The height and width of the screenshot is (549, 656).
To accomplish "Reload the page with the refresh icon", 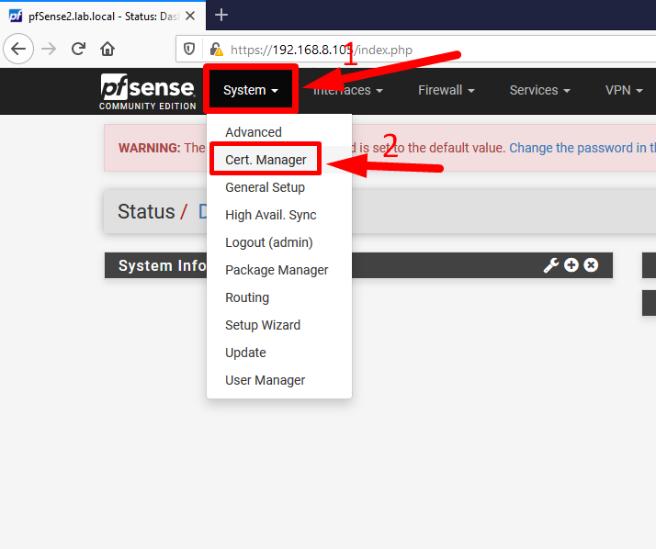I will pos(79,50).
